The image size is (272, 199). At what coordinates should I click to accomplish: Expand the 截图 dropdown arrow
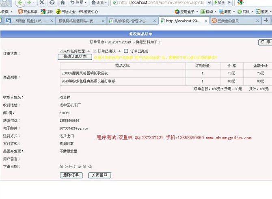tap(234, 12)
